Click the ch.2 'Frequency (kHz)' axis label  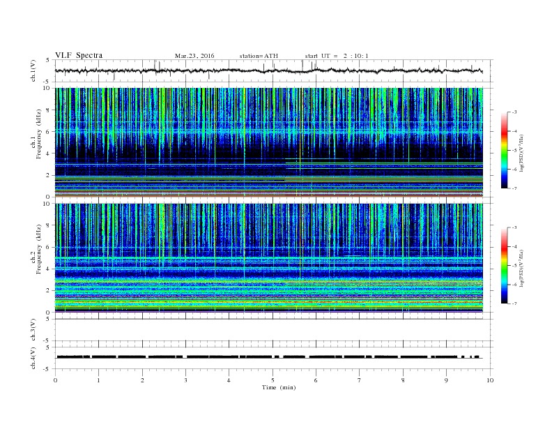39,250
